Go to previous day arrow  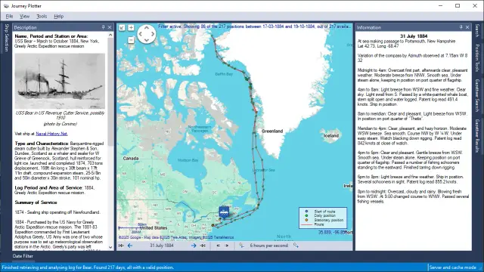coord(130,246)
